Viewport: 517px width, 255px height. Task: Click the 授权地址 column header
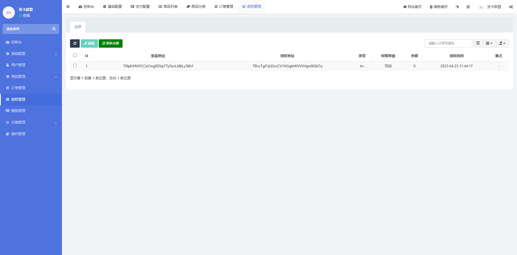pos(287,56)
